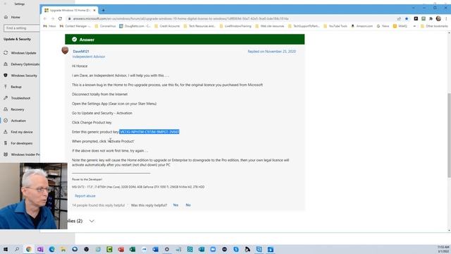The image size is (451, 254).
Task: Close the Upgrade Windows 10 Home tab
Action: click(94, 11)
